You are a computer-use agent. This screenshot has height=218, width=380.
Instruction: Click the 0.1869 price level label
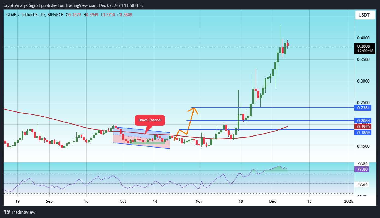coord(362,132)
